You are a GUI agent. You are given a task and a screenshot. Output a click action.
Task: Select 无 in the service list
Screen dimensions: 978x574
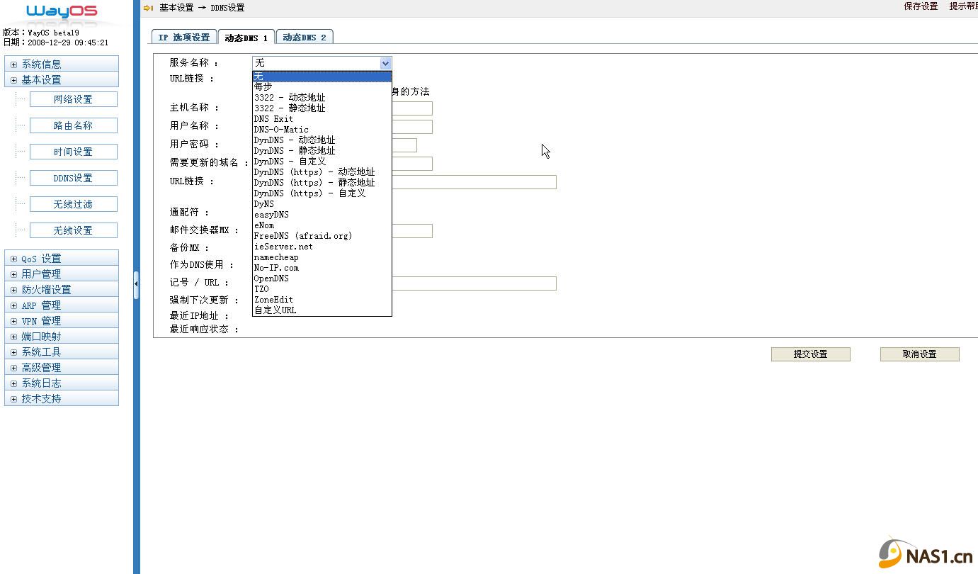[322, 77]
